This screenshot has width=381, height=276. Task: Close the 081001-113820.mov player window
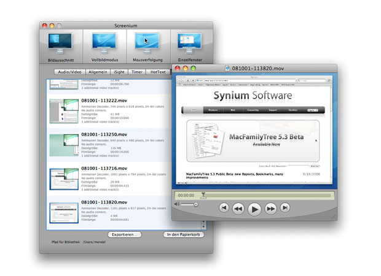pos(178,69)
